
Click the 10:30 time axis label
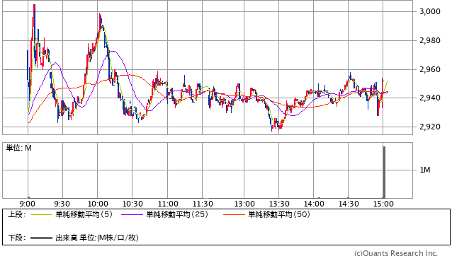click(132, 204)
